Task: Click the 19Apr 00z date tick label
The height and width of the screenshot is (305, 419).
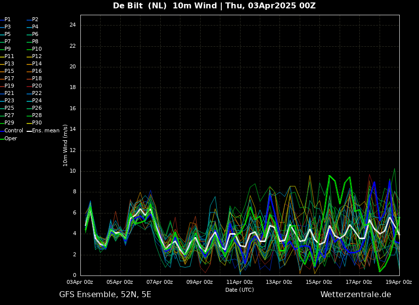Action: 398,282
